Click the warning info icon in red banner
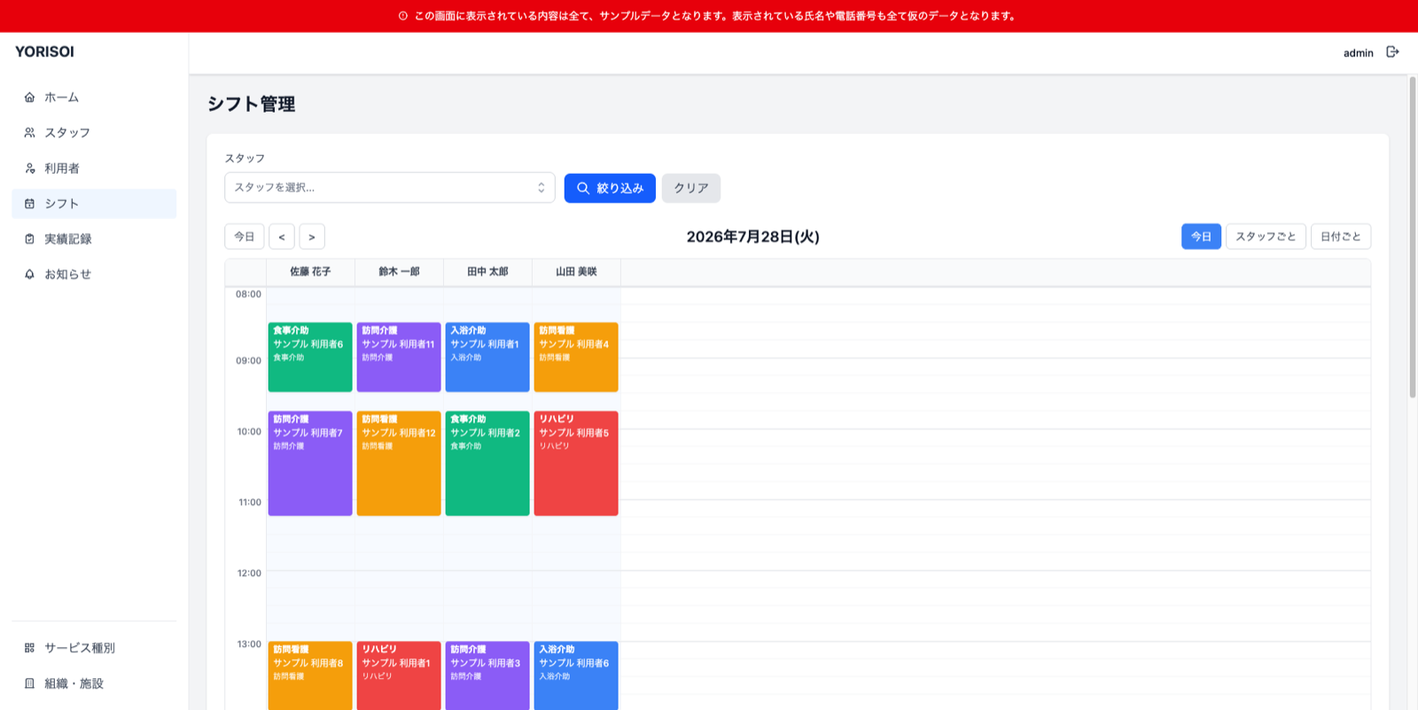The image size is (1418, 710). point(403,16)
